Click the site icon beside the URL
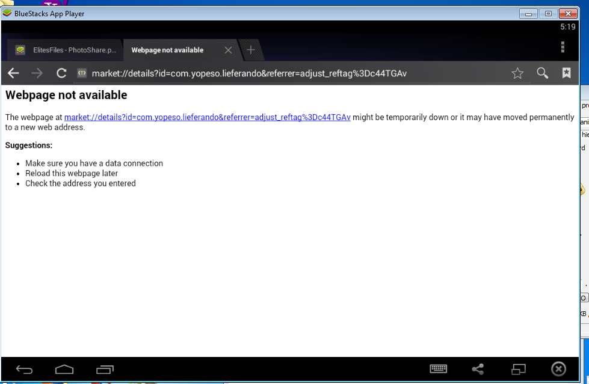Screen dimensions: 589x384 pyautogui.click(x=82, y=73)
